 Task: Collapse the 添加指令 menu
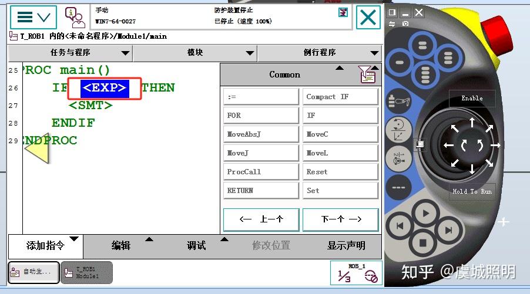coord(46,245)
